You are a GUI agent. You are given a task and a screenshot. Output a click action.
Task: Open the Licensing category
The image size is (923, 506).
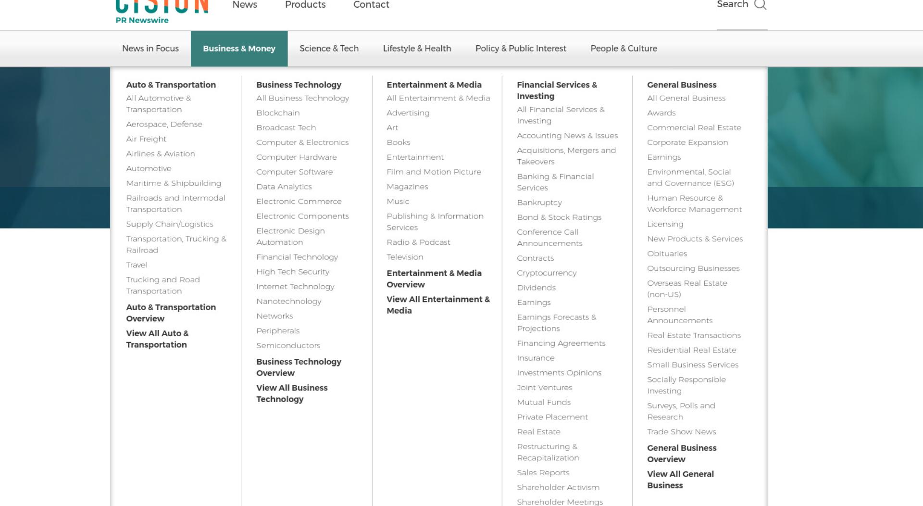(x=665, y=224)
